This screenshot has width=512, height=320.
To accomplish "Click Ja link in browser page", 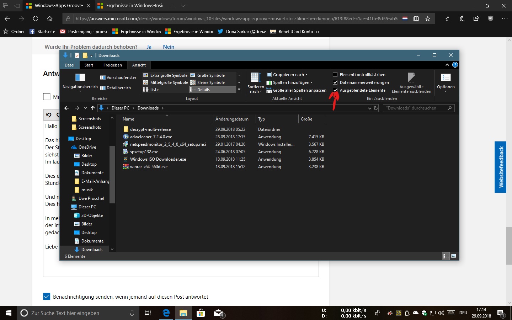I will click(149, 47).
